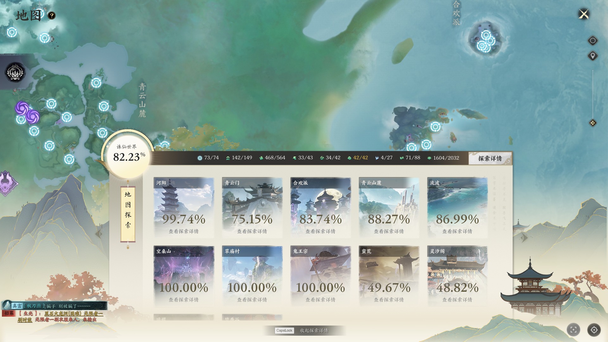
Task: Click the 468/564 counter icon
Action: tap(261, 158)
